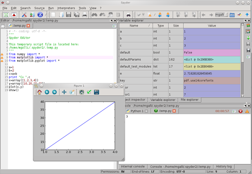This screenshot has height=174, width=252.
Task: Create a new file from toolbar
Action: click(53, 15)
